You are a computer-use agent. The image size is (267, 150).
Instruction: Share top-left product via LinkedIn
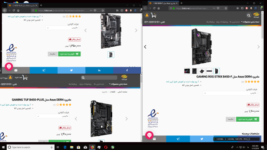pyautogui.click(x=99, y=70)
